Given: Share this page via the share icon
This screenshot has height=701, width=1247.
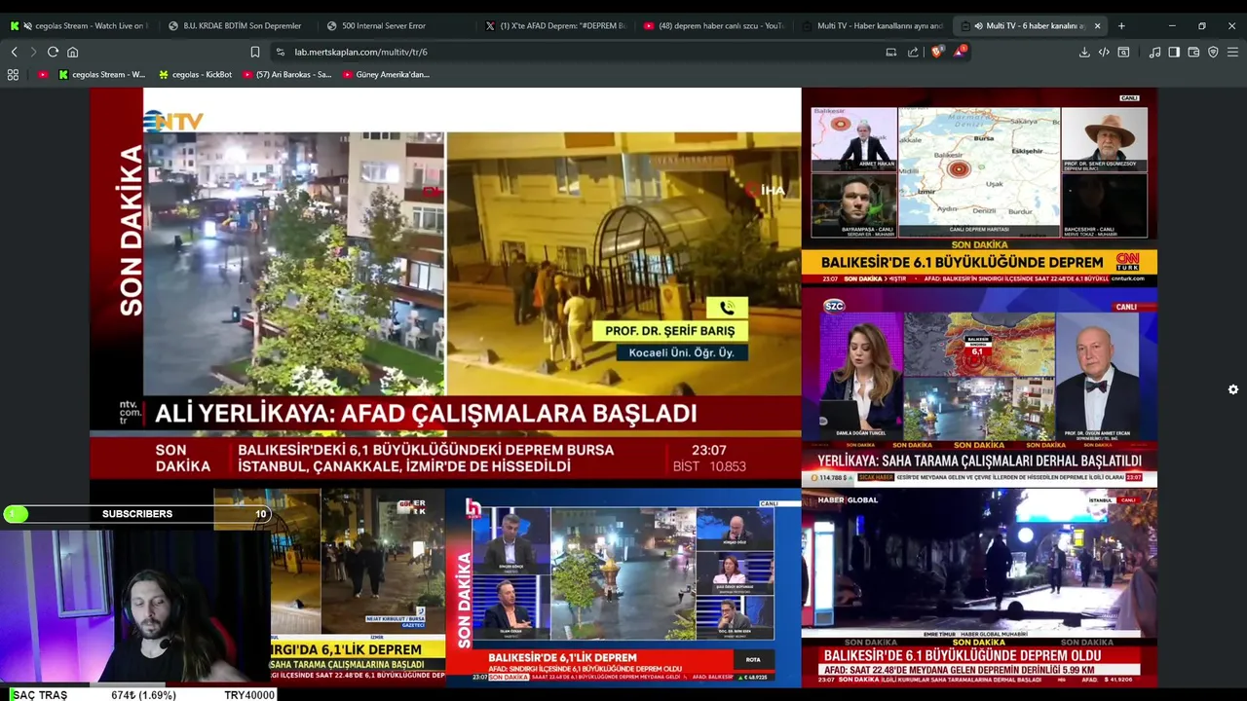Looking at the screenshot, I should [913, 52].
